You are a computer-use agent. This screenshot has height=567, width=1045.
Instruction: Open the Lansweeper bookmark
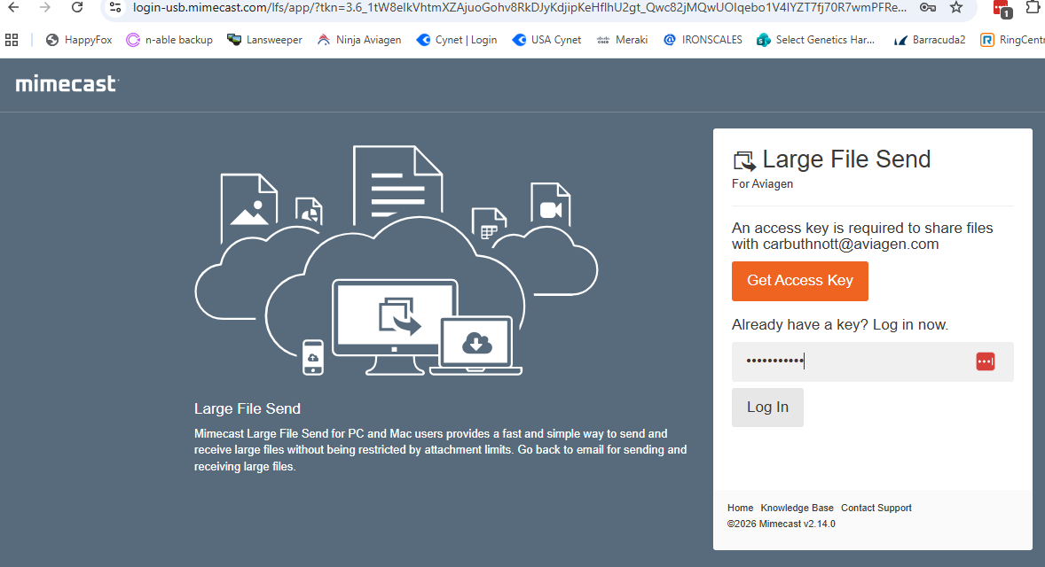[x=264, y=40]
